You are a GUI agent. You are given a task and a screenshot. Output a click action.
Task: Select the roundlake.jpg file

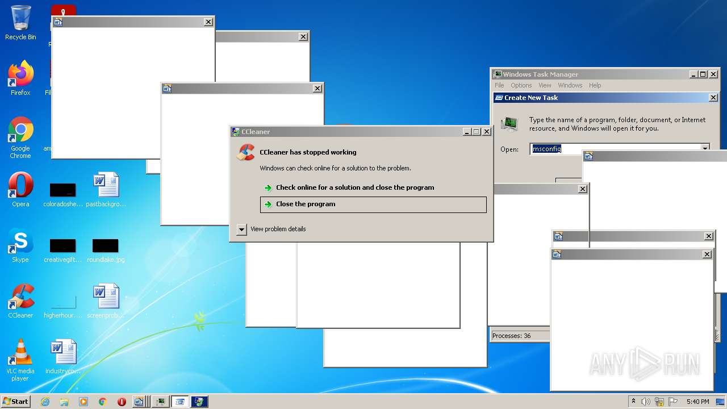click(x=106, y=250)
